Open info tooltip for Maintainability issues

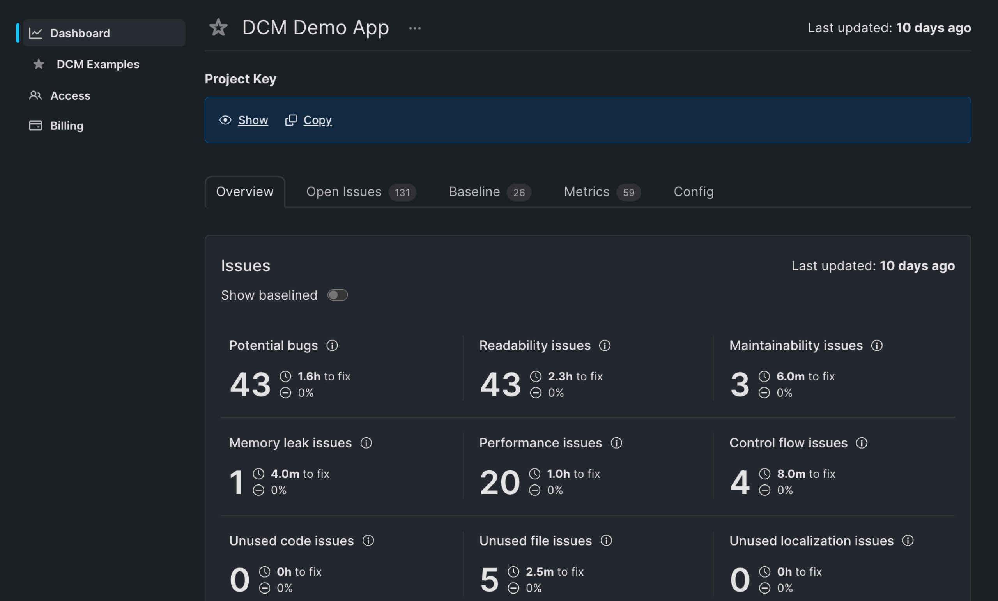pos(877,345)
